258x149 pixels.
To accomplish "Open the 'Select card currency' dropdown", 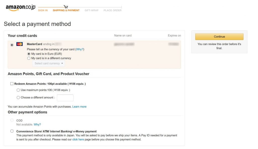I will (49, 63).
